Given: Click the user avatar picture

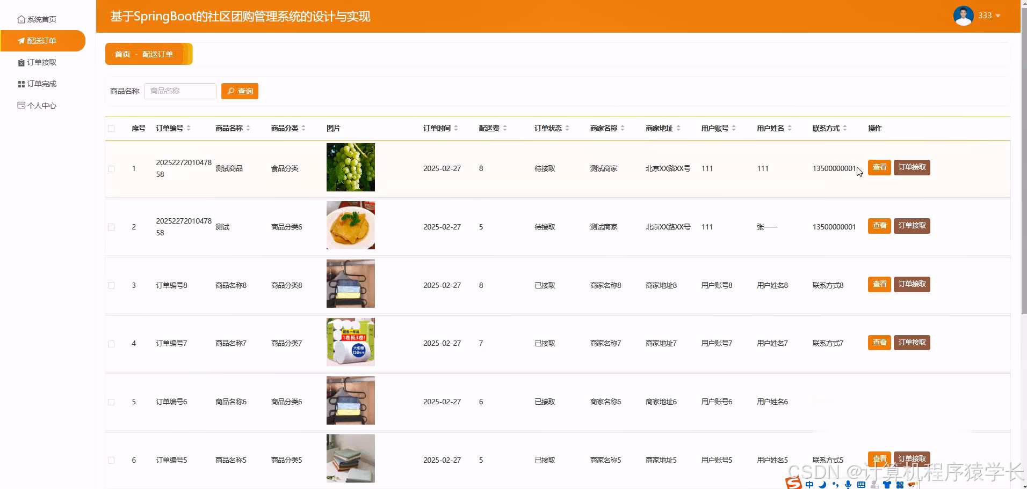Looking at the screenshot, I should 963,16.
